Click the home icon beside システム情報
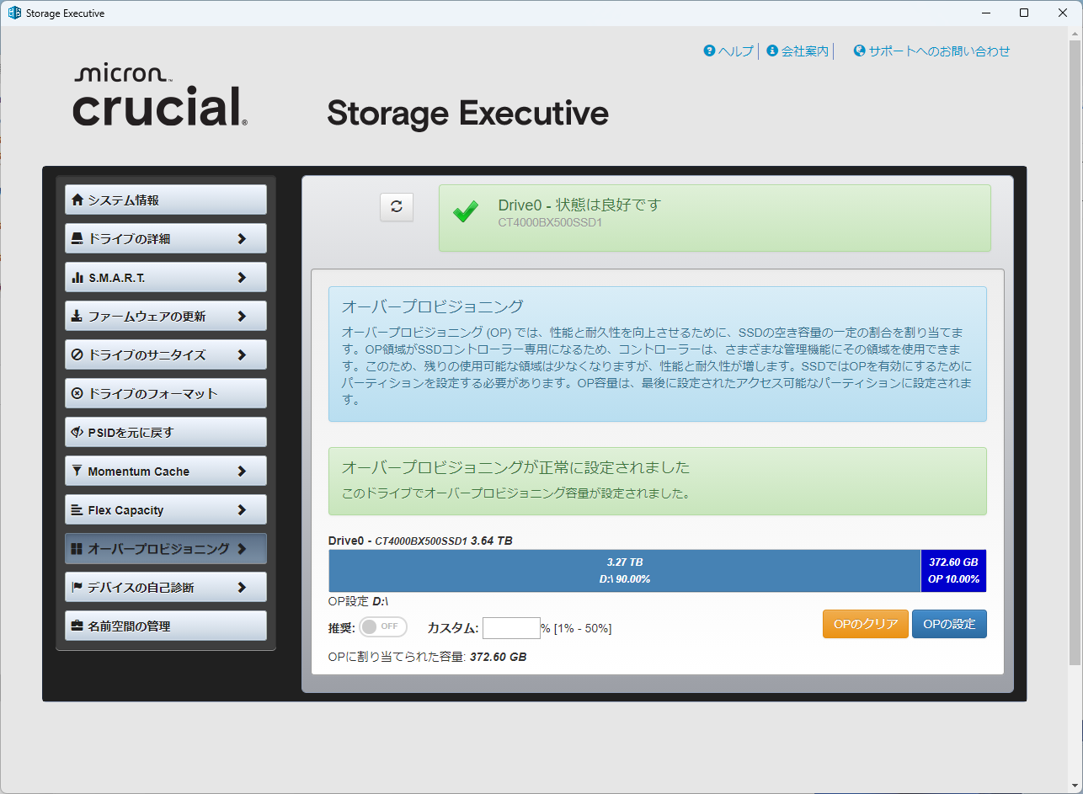This screenshot has height=794, width=1083. (77, 200)
